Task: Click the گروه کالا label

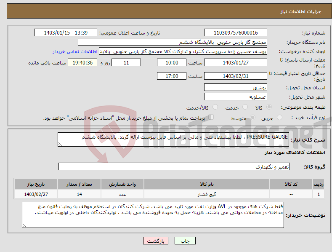Action: [314, 167]
